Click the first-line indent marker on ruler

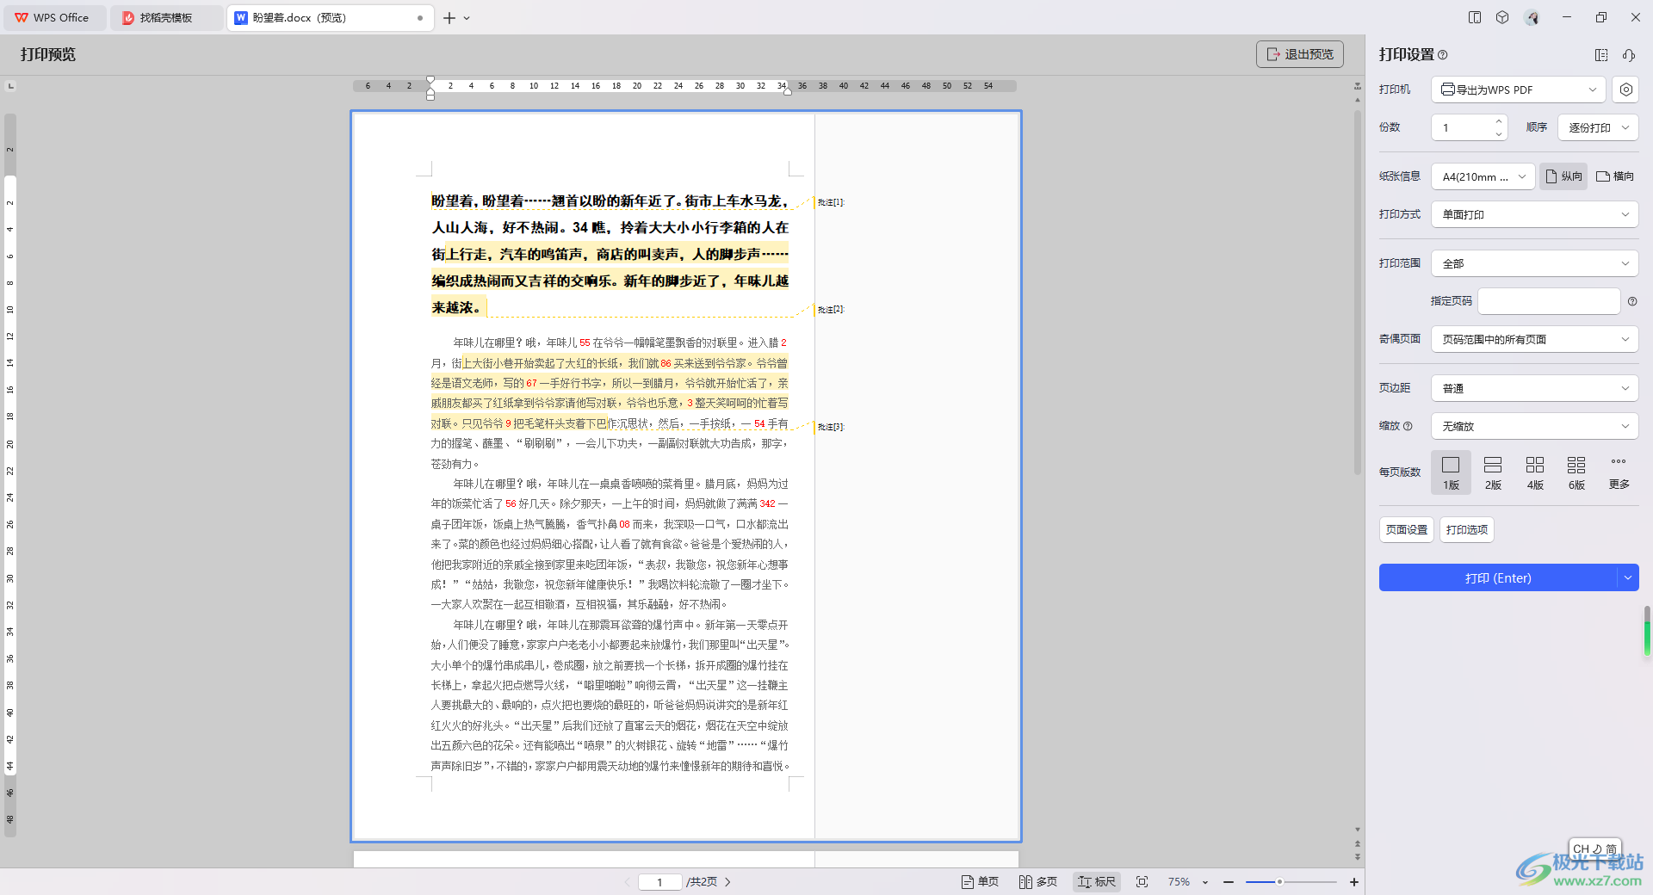430,80
